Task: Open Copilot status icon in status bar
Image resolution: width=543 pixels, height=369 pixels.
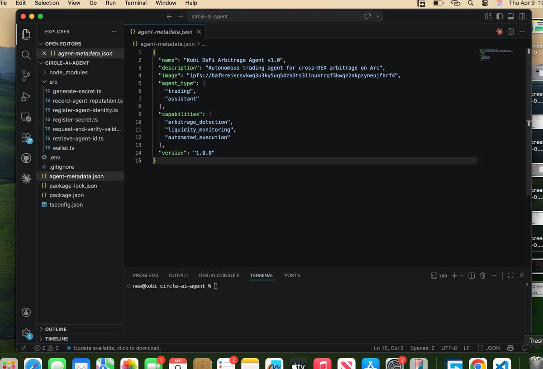Action: tap(510, 348)
